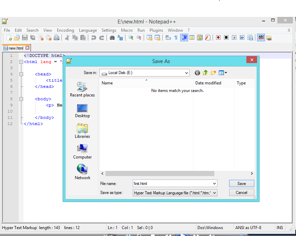
Task: Click the Redo arrow icon
Action: tap(101, 38)
